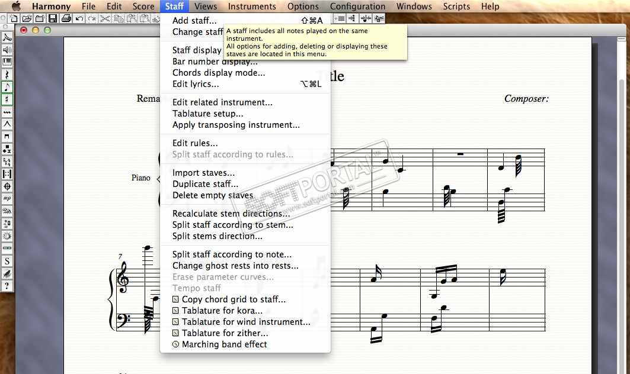Click the undo arrow toolbar icon
This screenshot has width=630, height=374.
[x=79, y=18]
